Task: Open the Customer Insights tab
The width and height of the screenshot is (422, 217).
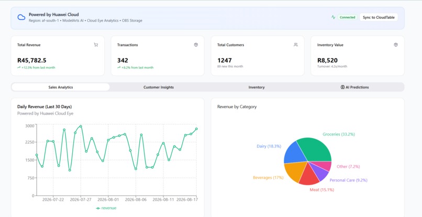Action: click(x=159, y=87)
